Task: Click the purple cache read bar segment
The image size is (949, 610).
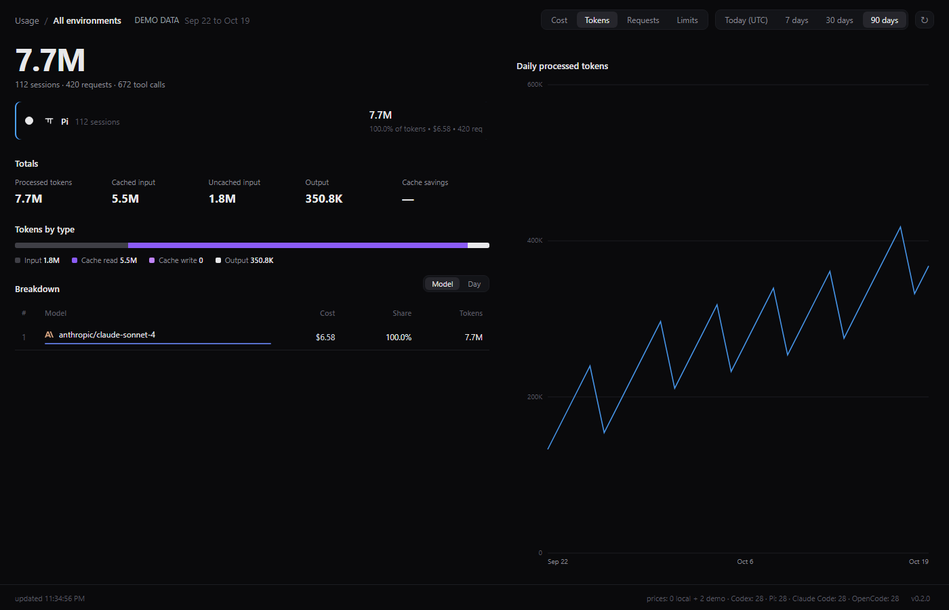Action: tap(298, 245)
